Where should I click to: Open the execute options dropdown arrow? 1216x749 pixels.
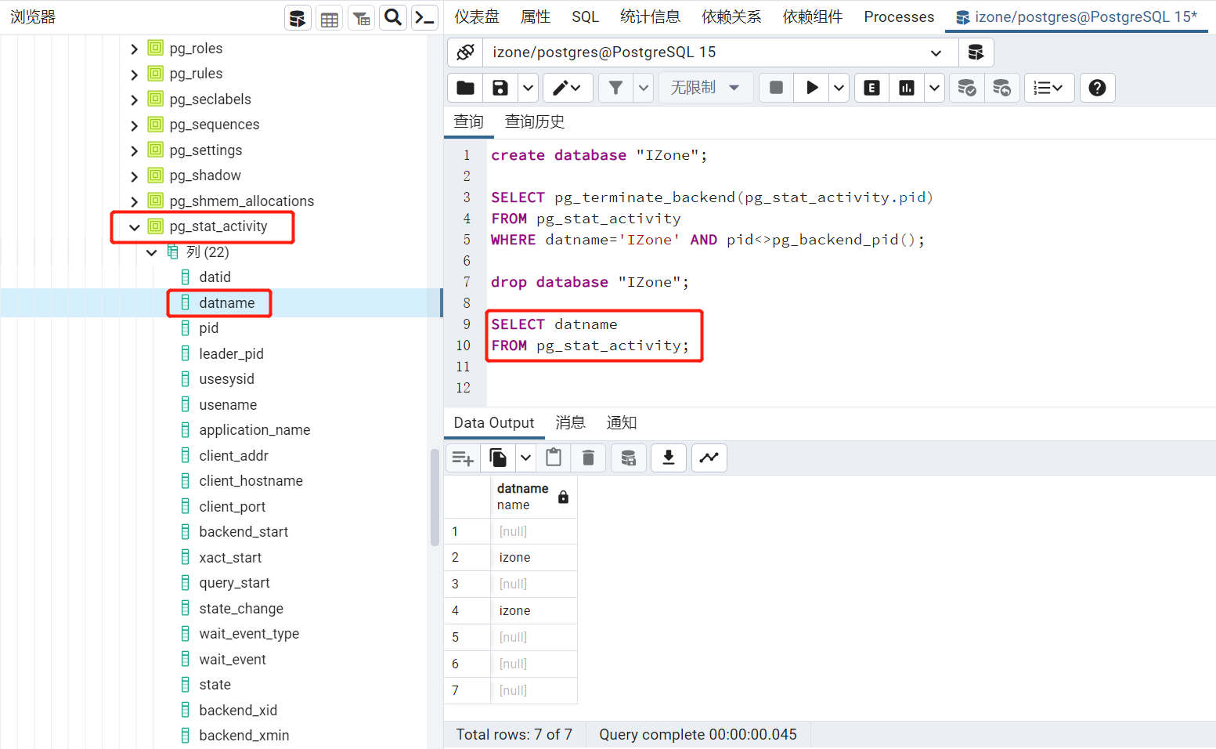pyautogui.click(x=839, y=88)
